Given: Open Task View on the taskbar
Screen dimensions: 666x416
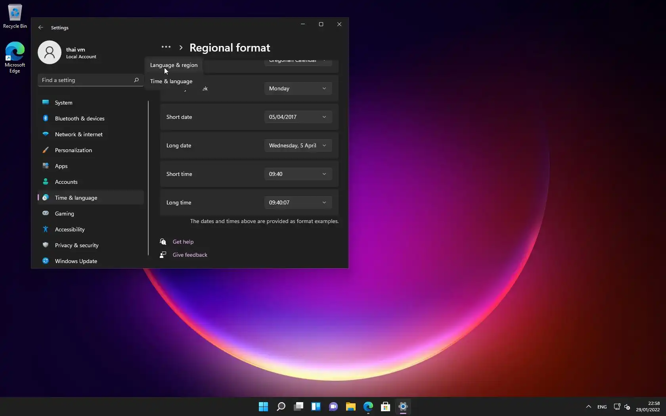Looking at the screenshot, I should tap(299, 406).
